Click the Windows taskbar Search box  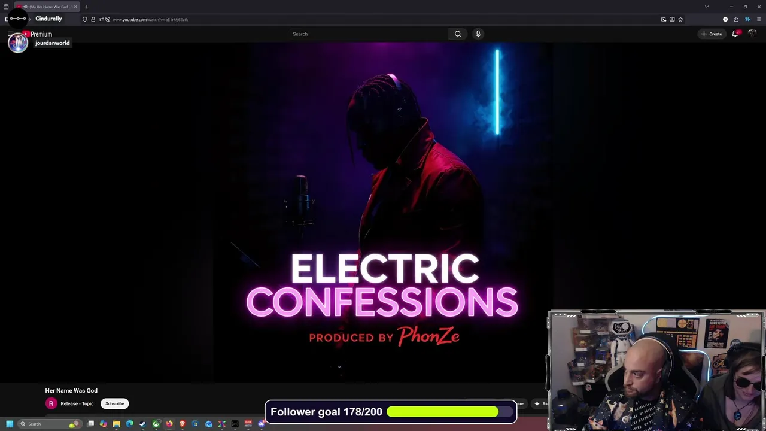50,424
